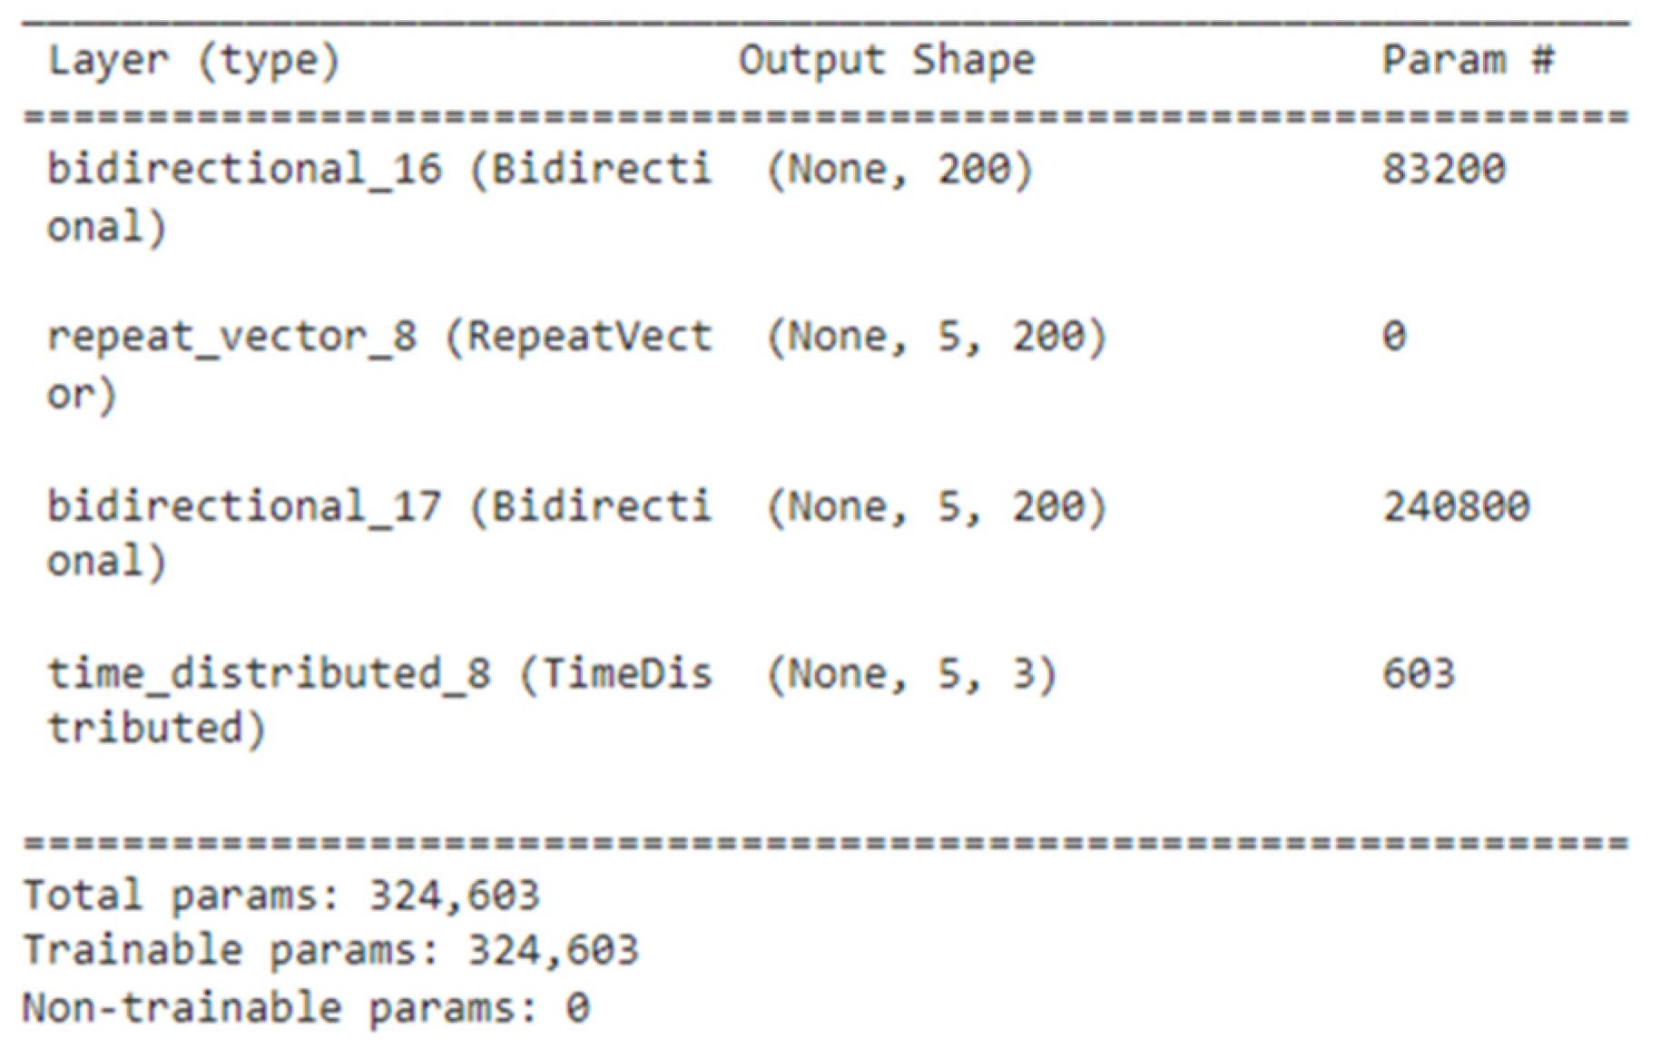
Task: Click the 'Trainable params: 324,603' line
Action: coord(330,951)
